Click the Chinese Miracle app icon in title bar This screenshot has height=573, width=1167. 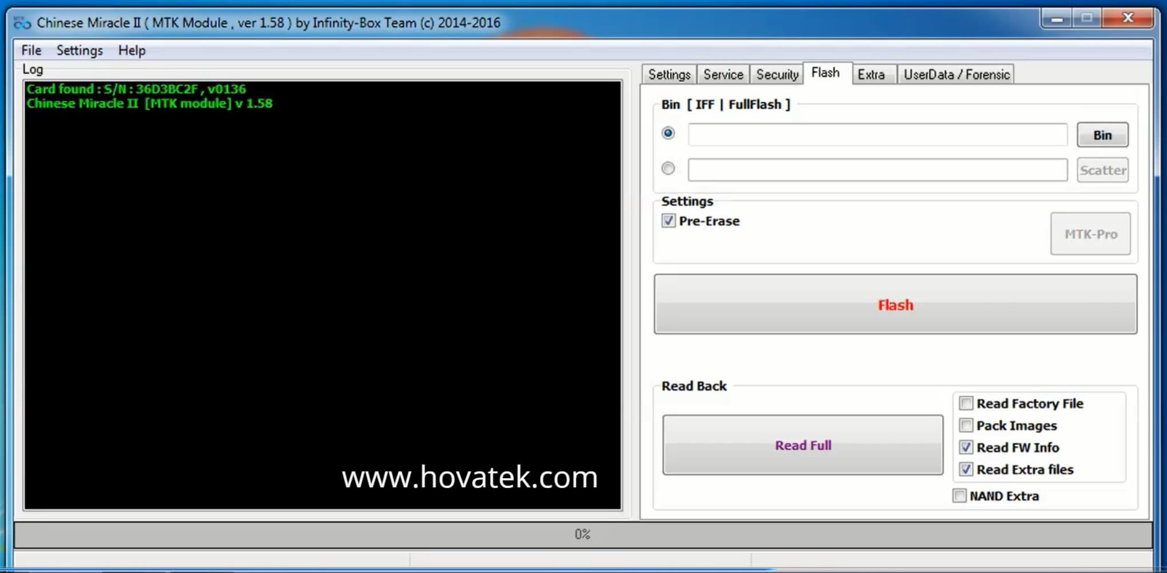(22, 23)
